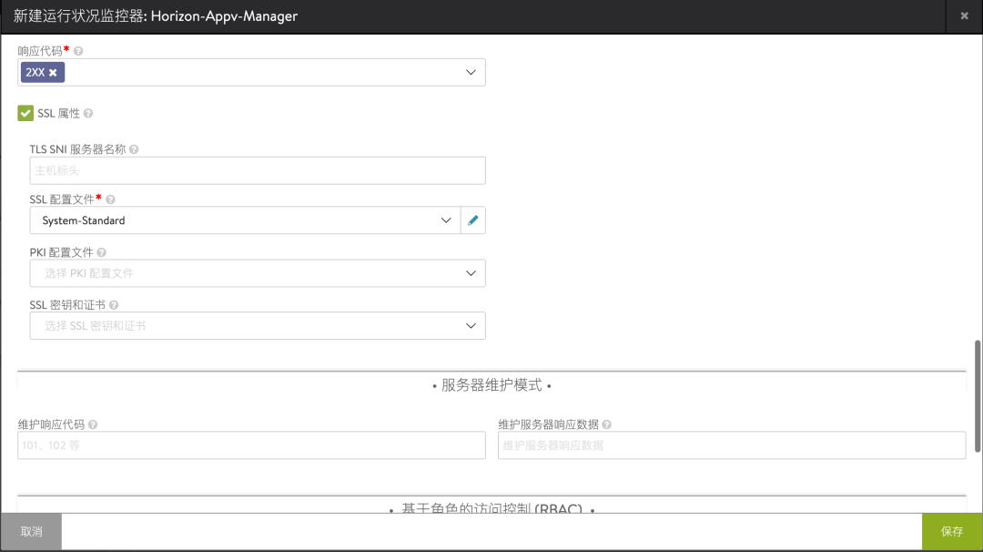The image size is (983, 552).
Task: Click the 取消 button
Action: pos(31,531)
